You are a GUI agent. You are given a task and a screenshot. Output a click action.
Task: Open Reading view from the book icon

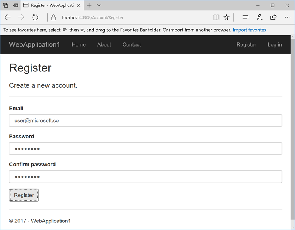click(216, 17)
